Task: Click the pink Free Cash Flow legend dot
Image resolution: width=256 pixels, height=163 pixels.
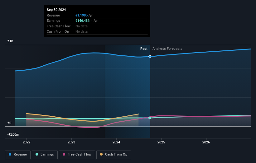Action: [64, 154]
